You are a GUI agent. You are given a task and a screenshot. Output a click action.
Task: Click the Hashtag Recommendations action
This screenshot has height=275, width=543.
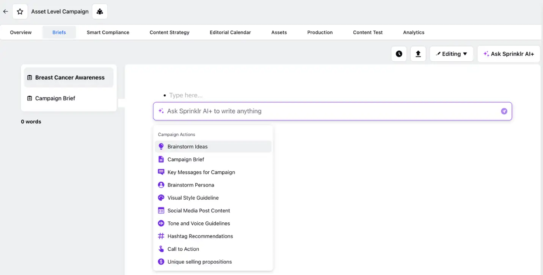coord(200,236)
